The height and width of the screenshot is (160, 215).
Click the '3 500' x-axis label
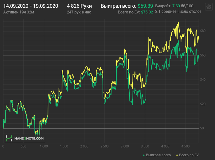coord(145,146)
